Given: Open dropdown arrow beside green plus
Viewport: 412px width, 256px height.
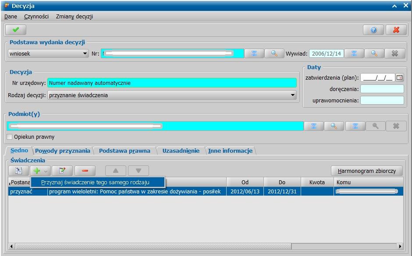Looking at the screenshot, I should (x=46, y=171).
